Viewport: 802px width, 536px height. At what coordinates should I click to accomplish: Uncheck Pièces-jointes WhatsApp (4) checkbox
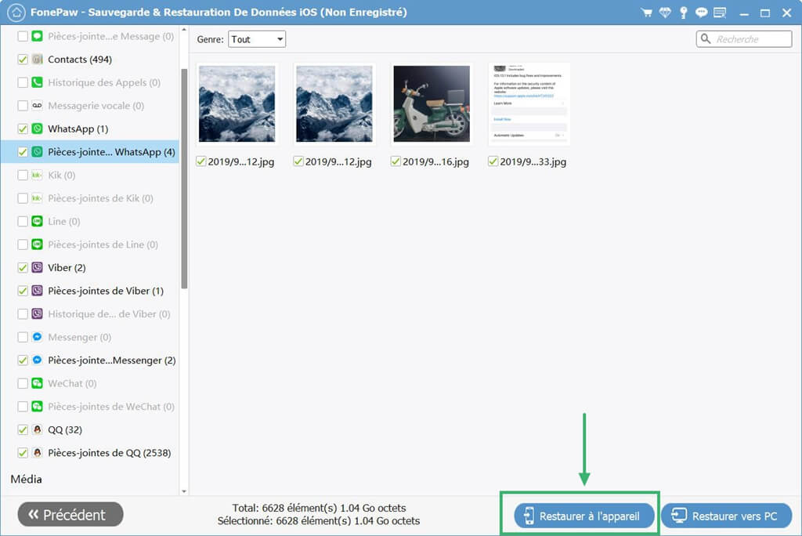23,152
